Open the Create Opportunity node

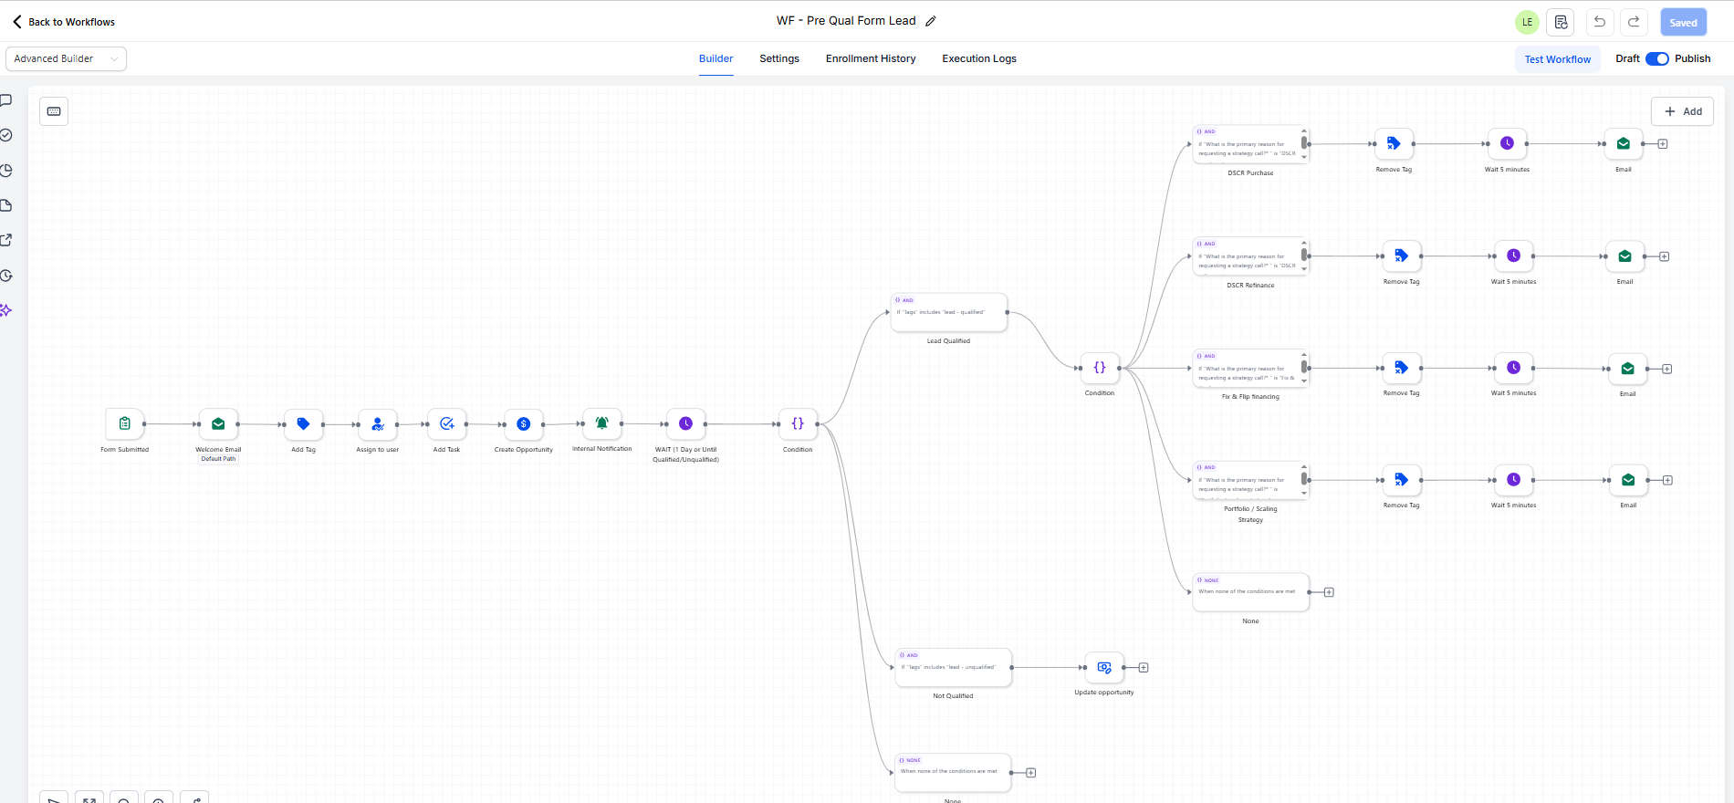pos(524,423)
